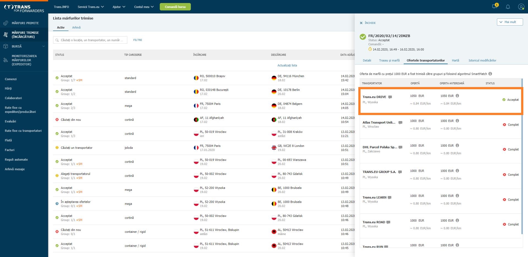Expand the Contul meu menu
This screenshot has height=257, width=528.
(x=144, y=7)
